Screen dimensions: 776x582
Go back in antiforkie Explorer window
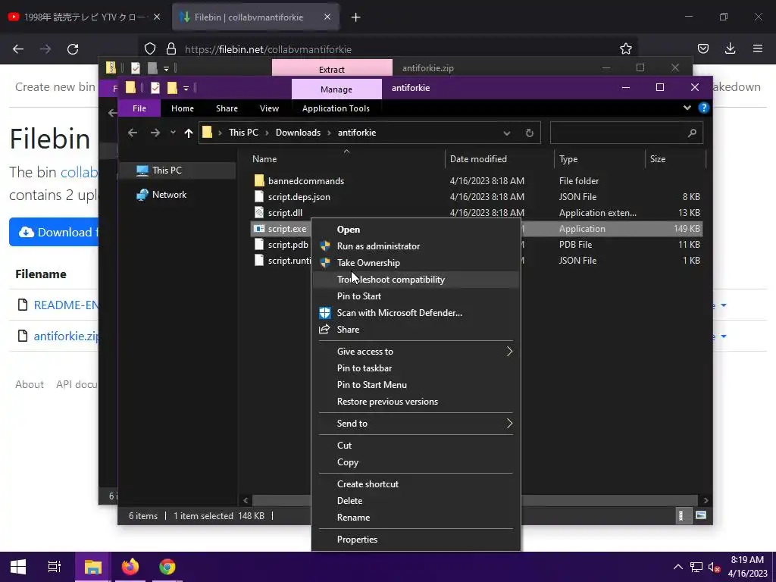132,133
